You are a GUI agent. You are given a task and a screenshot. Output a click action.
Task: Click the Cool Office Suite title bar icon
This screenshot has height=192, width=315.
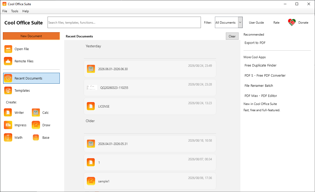[4, 4]
